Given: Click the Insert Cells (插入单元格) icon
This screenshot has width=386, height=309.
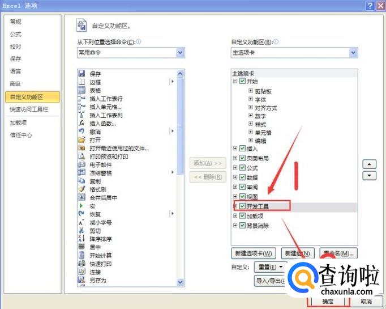Looking at the screenshot, I should pyautogui.click(x=82, y=107).
